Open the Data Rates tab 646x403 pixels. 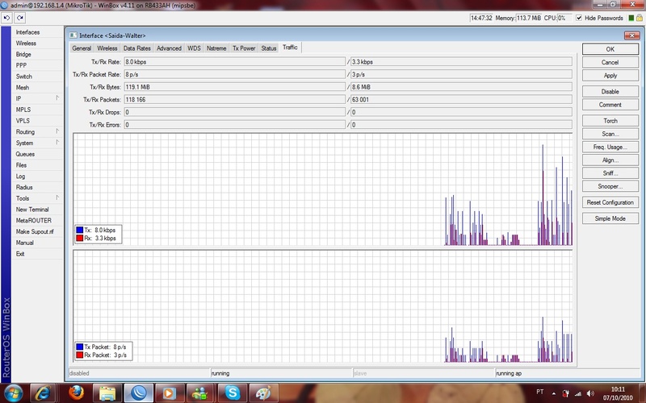(137, 48)
